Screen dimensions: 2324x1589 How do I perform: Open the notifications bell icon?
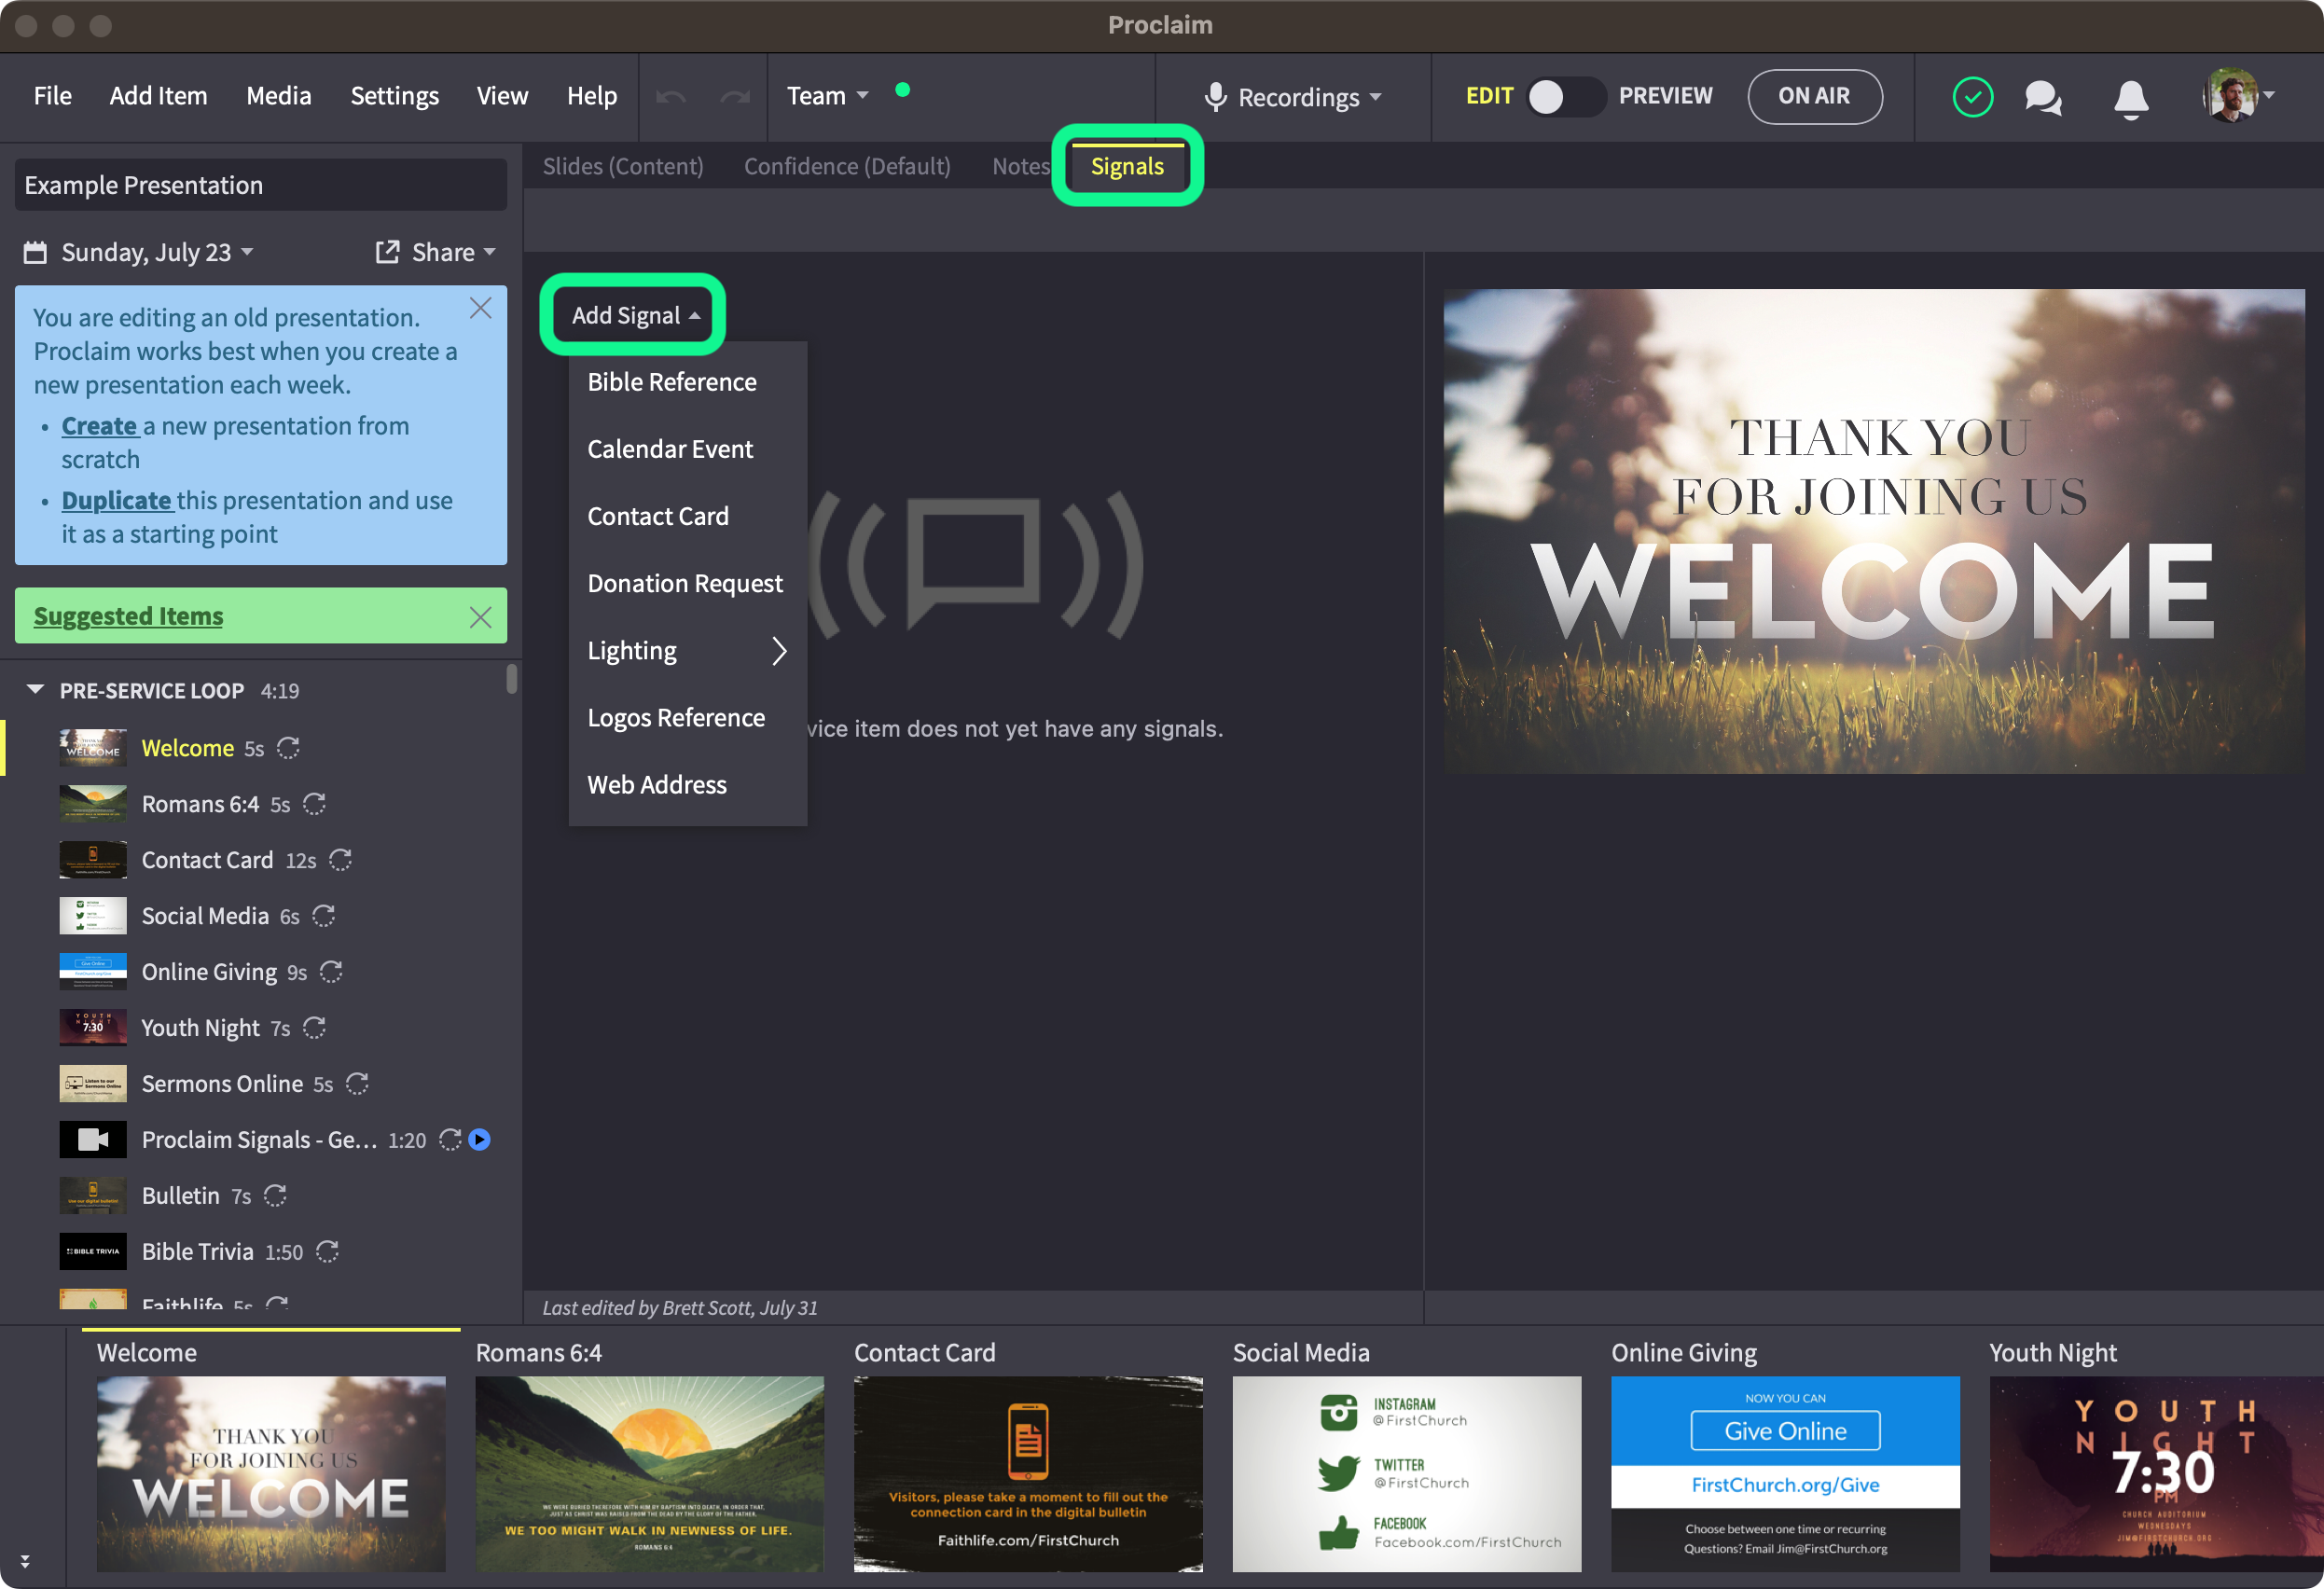pos(2131,98)
